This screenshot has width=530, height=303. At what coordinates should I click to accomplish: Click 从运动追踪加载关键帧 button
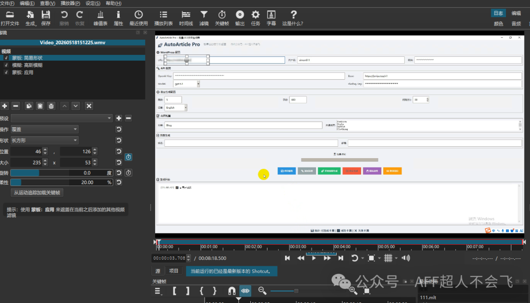tap(37, 193)
